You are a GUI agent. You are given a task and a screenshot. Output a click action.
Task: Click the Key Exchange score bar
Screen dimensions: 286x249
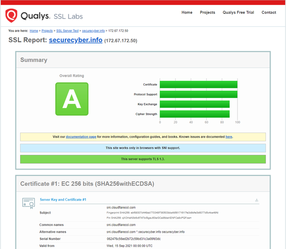195,104
